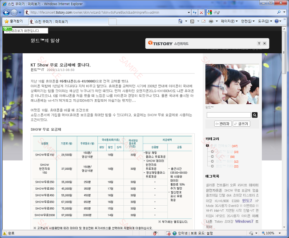The height and width of the screenshot is (238, 289).
Task: Click the Tistory logo in skin wizard bar
Action: pyautogui.click(x=160, y=43)
